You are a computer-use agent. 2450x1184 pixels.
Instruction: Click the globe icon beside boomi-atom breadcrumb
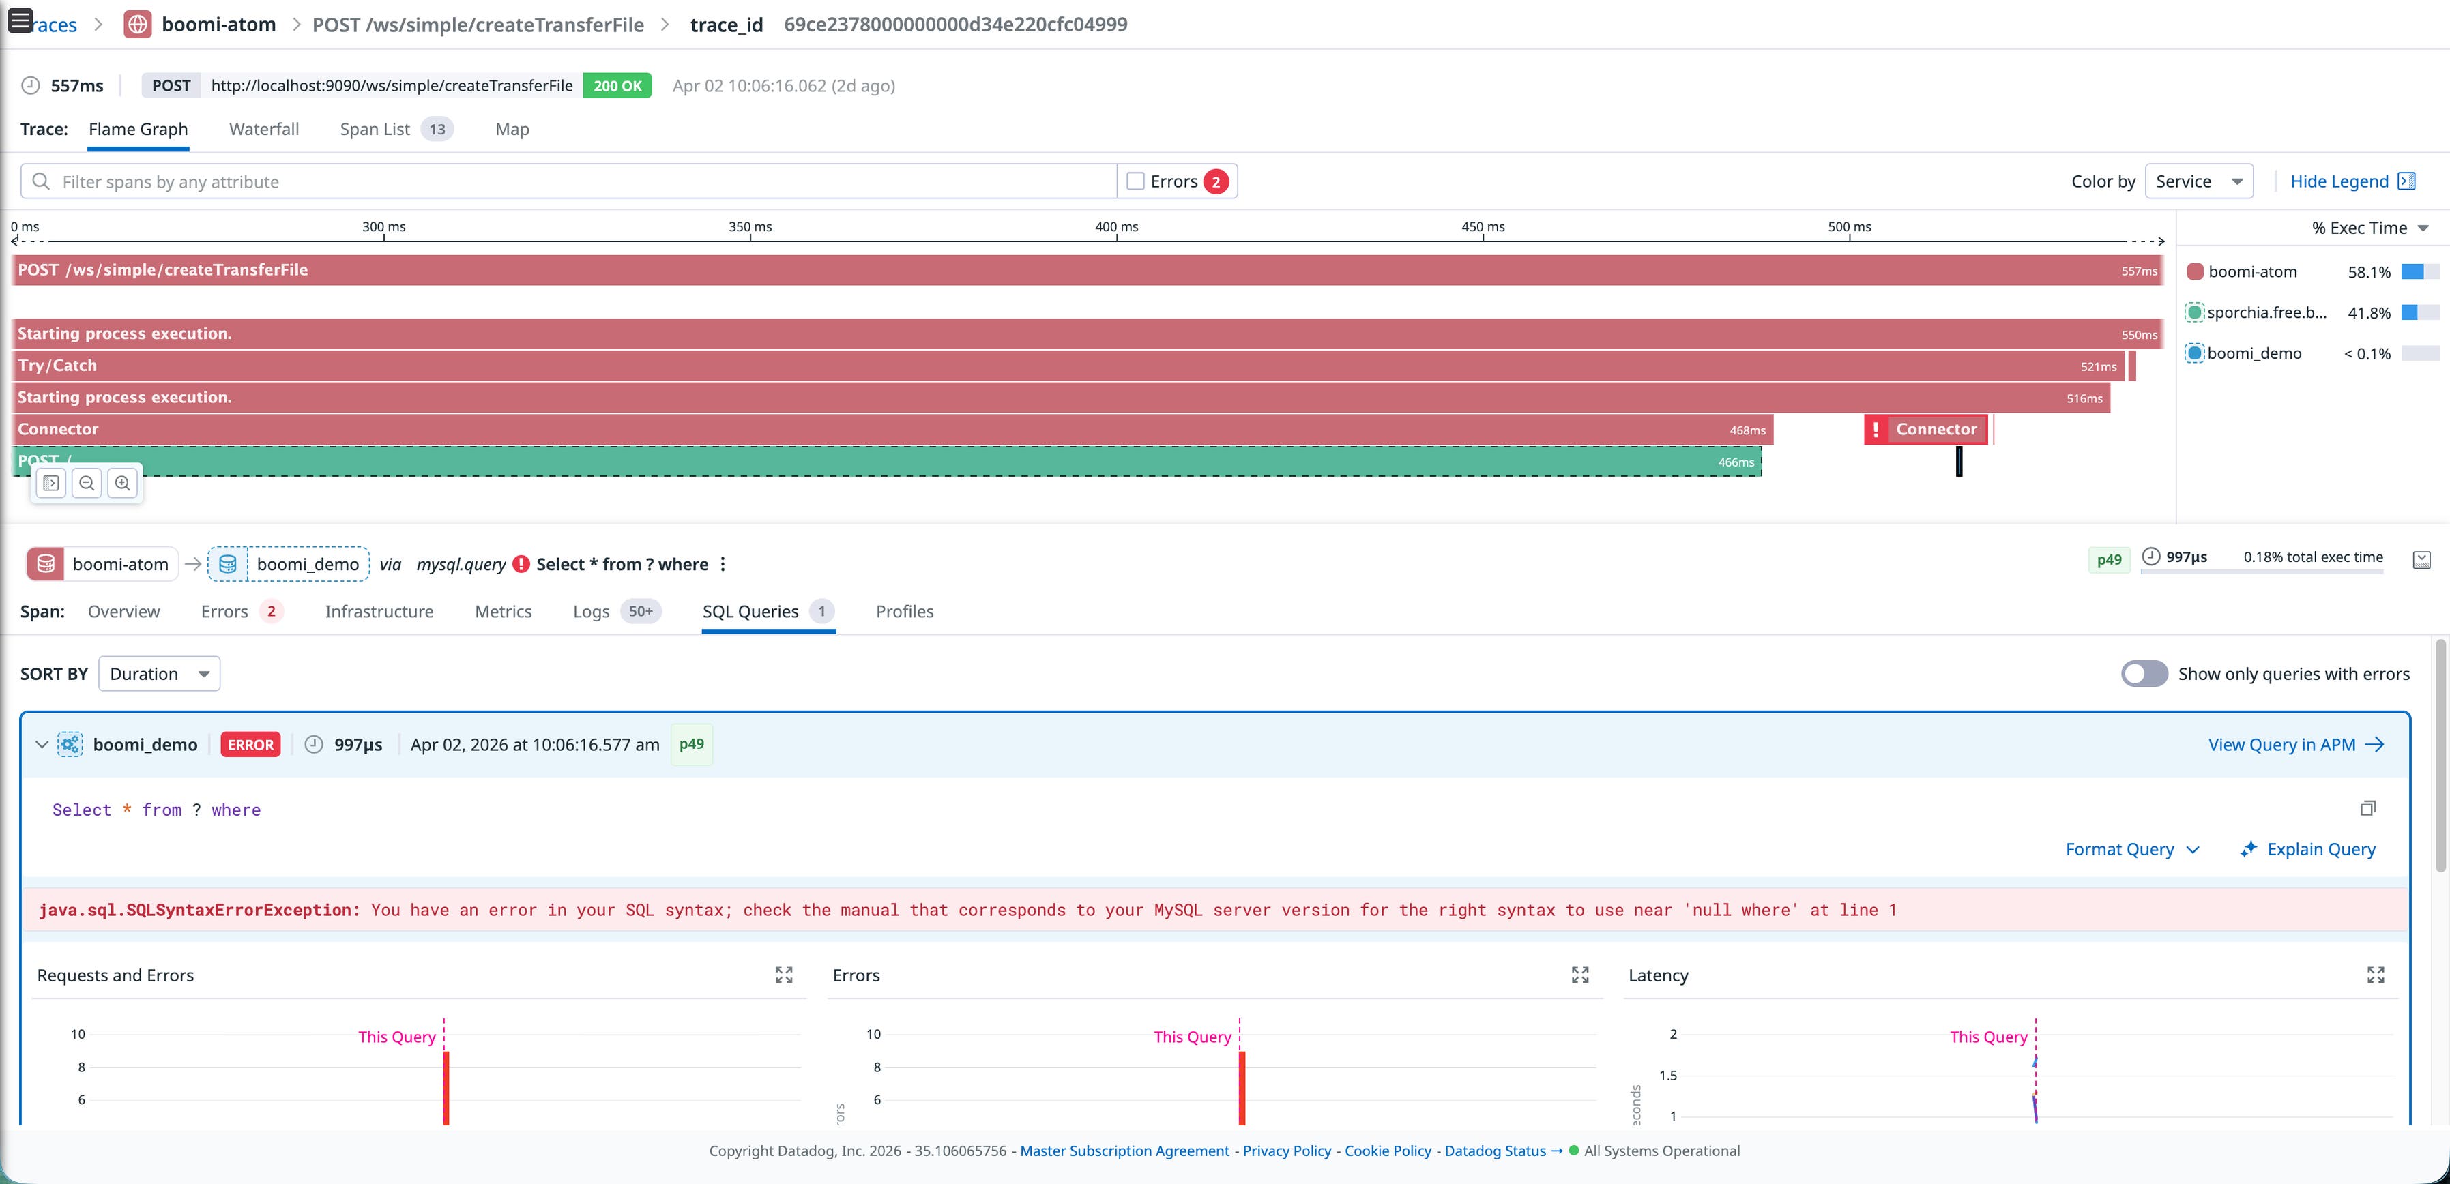(x=137, y=24)
